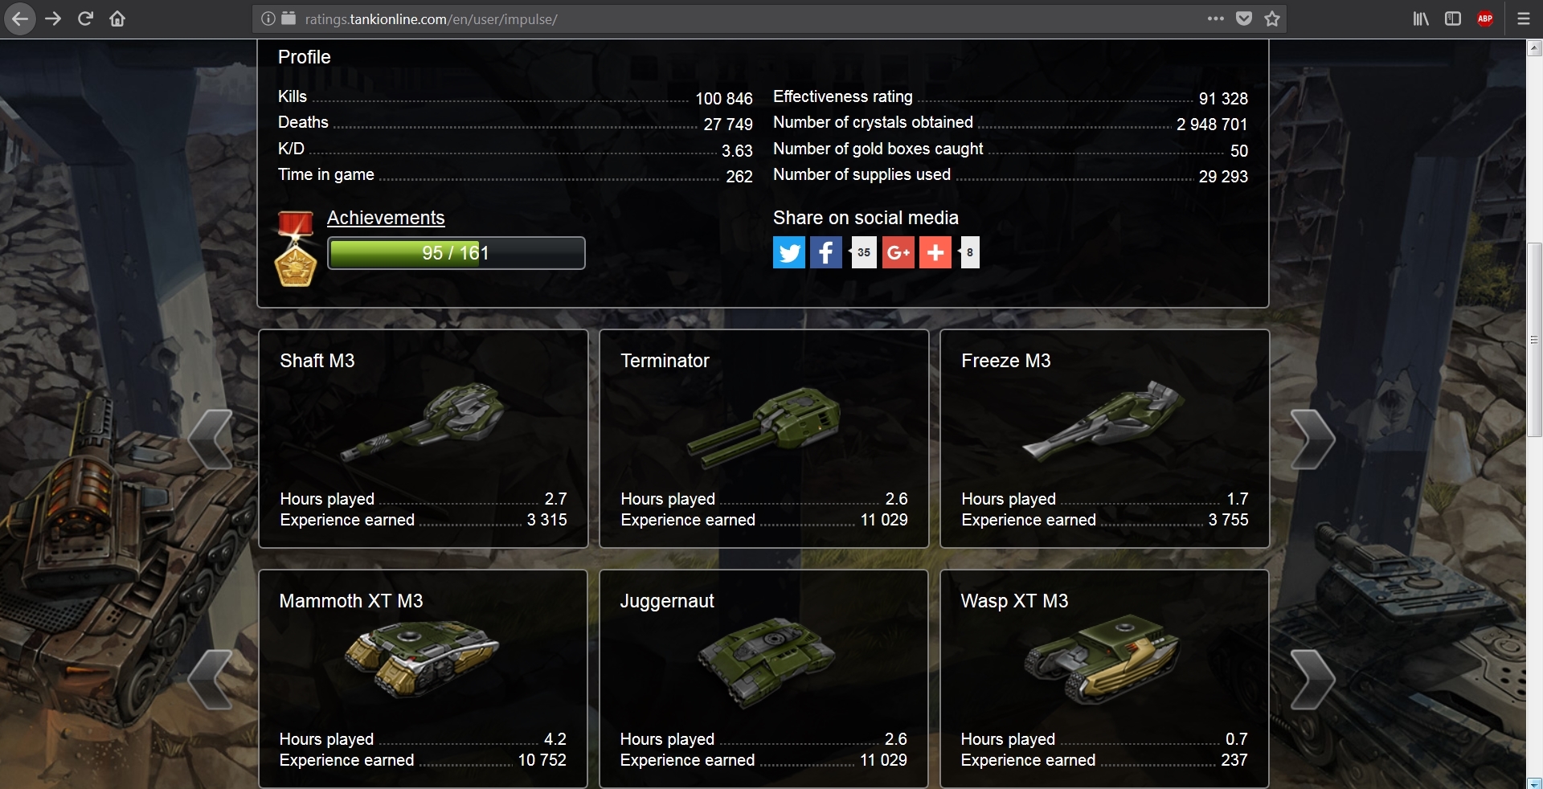This screenshot has width=1543, height=789.
Task: Select the Freeze M3 turret image
Action: coord(1103,421)
